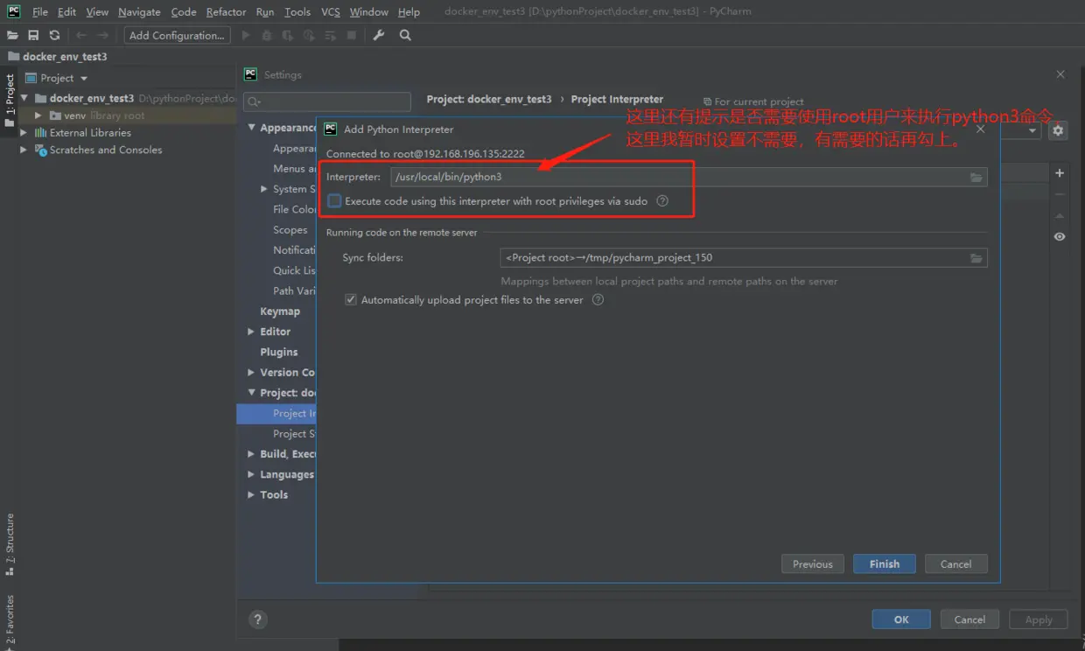Click the eye show early releases icon
The width and height of the screenshot is (1085, 651).
click(x=1060, y=236)
